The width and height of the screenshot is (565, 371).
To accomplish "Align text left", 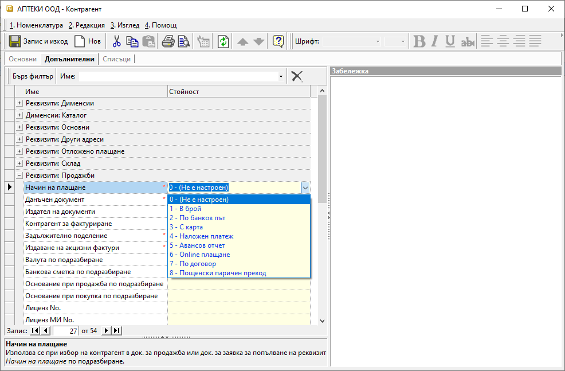I will (487, 41).
